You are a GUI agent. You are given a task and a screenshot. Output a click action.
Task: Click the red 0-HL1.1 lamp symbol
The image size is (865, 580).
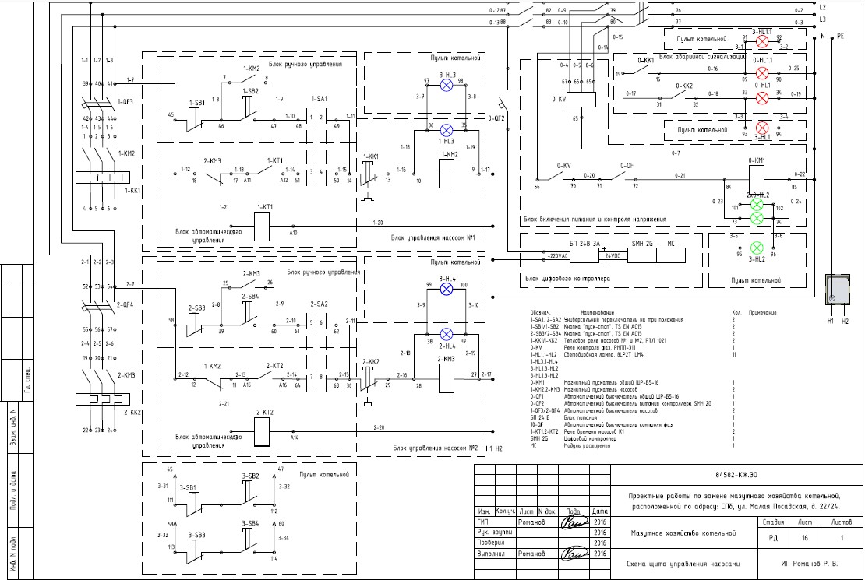[x=762, y=73]
